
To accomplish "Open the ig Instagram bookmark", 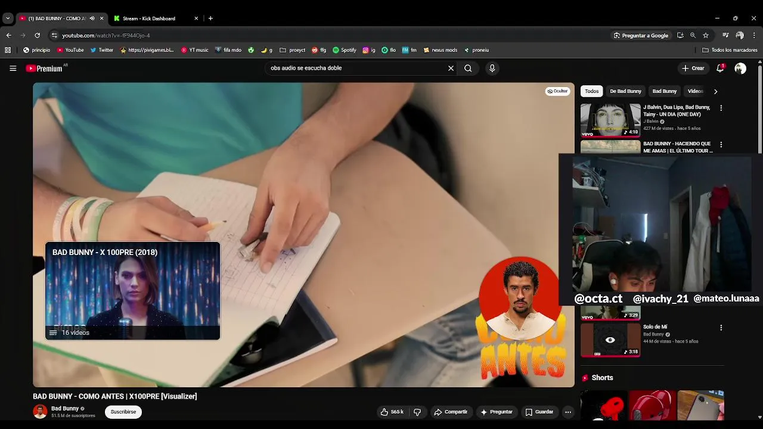I will 369,50.
